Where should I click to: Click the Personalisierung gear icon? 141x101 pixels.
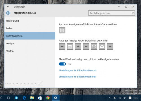tap(8, 13)
